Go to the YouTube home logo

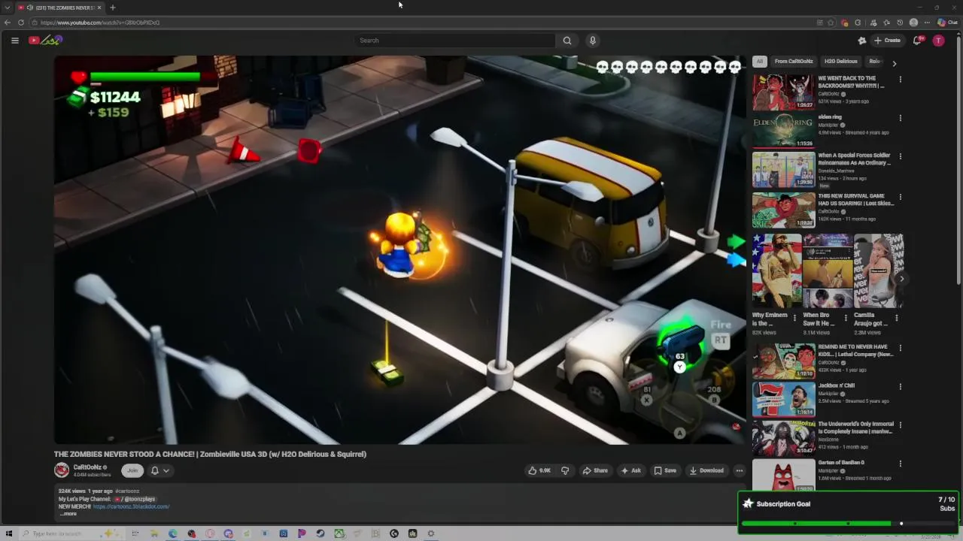(45, 41)
